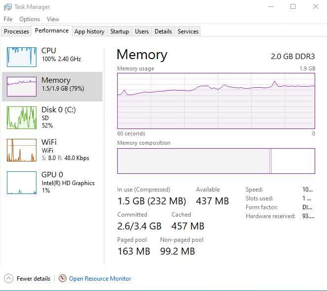The width and height of the screenshot is (327, 291).
Task: Select the Disk 0 (C:) mini graph
Action: pyautogui.click(x=22, y=118)
